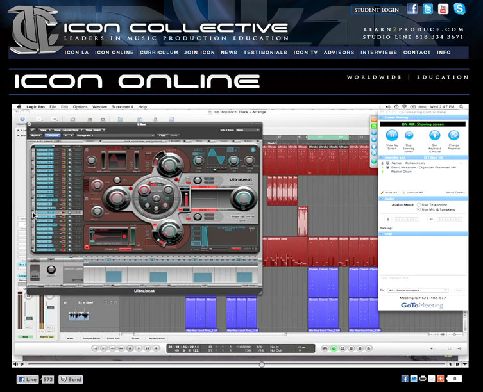Open the All - Entire Audience dropdown
Screen dimensions: 483x392
[420, 290]
